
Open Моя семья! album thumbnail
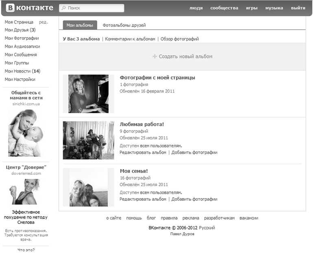89,187
